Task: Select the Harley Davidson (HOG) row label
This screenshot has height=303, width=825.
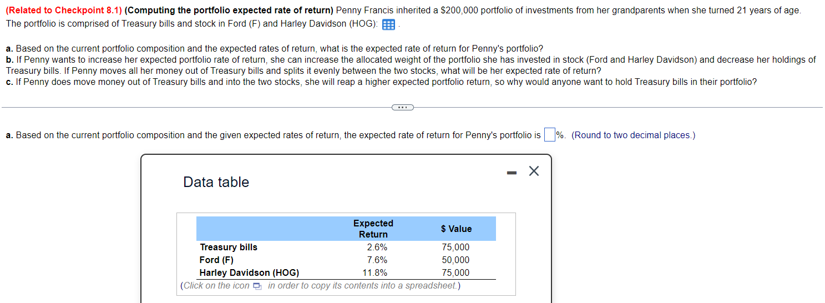Action: tap(249, 272)
